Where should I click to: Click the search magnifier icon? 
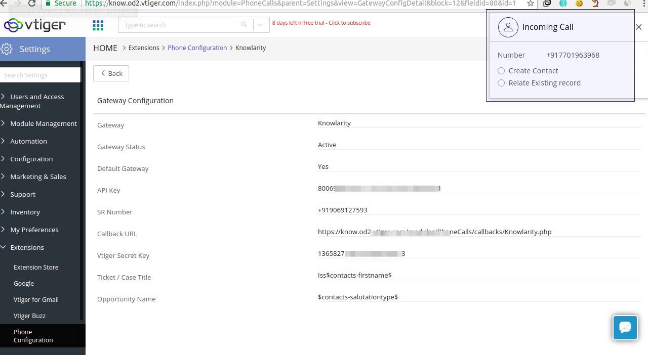tap(244, 25)
